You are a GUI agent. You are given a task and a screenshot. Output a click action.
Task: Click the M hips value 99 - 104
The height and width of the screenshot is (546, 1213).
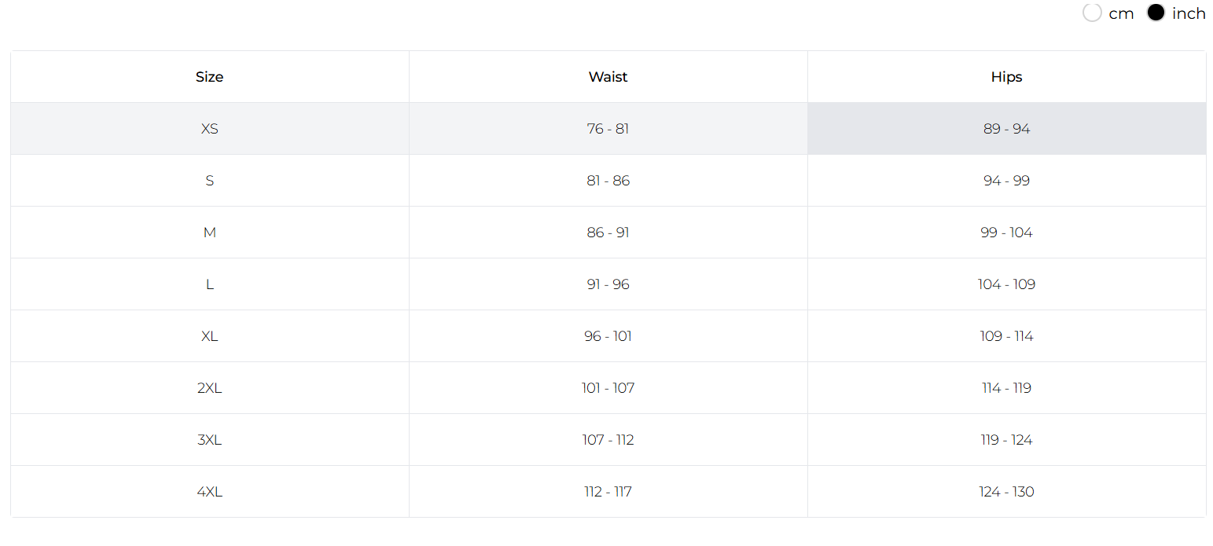click(1007, 233)
